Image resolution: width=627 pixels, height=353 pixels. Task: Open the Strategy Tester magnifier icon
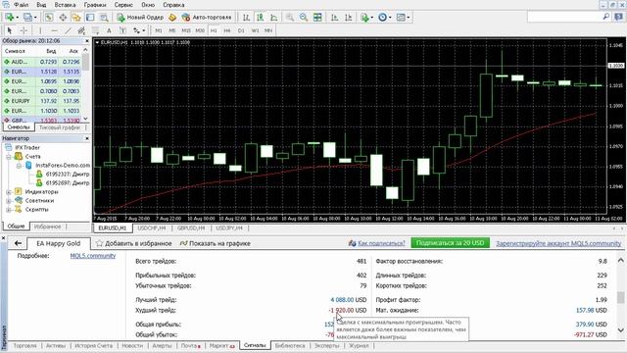(x=104, y=18)
